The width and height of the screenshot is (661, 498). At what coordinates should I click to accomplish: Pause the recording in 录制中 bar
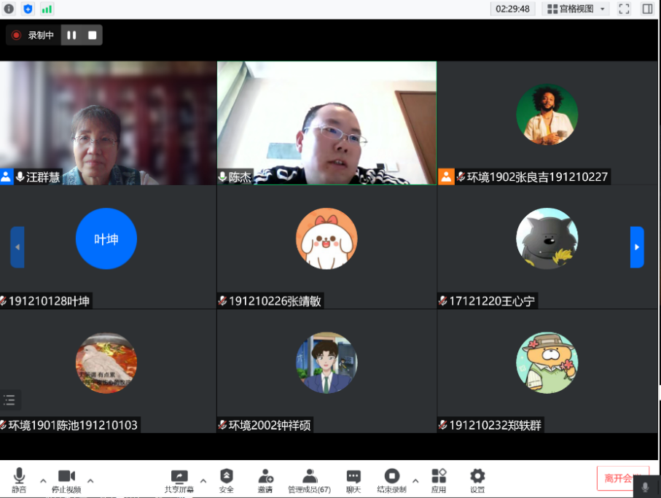[x=71, y=35]
